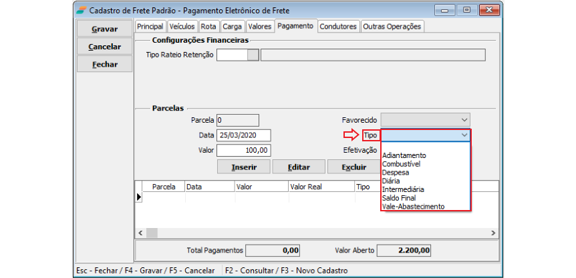Expand the Favorecido dropdown
This screenshot has width=576, height=278.
pyautogui.click(x=464, y=120)
